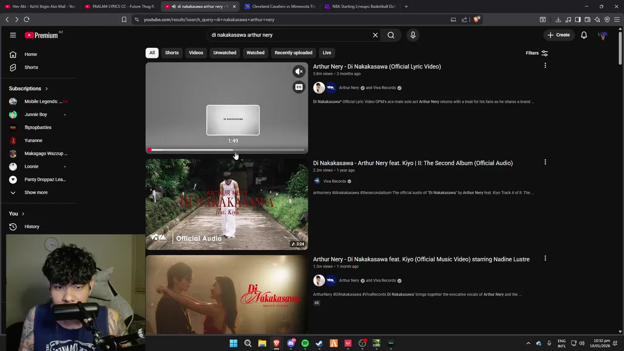This screenshot has width=624, height=351.
Task: Open The Second Album Official Audio title
Action: pos(413,163)
